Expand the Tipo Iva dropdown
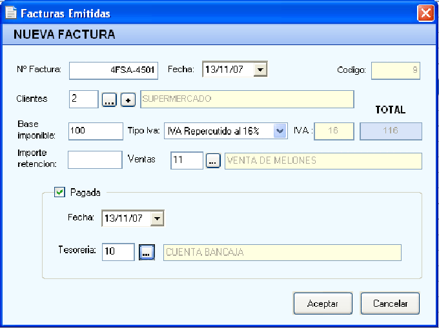This screenshot has height=328, width=439. click(x=280, y=131)
